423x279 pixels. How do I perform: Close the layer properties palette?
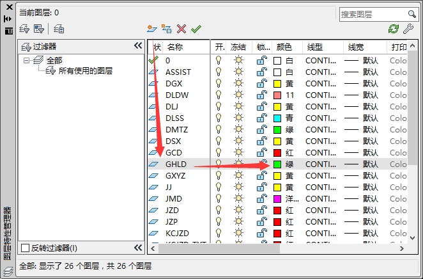10,7
